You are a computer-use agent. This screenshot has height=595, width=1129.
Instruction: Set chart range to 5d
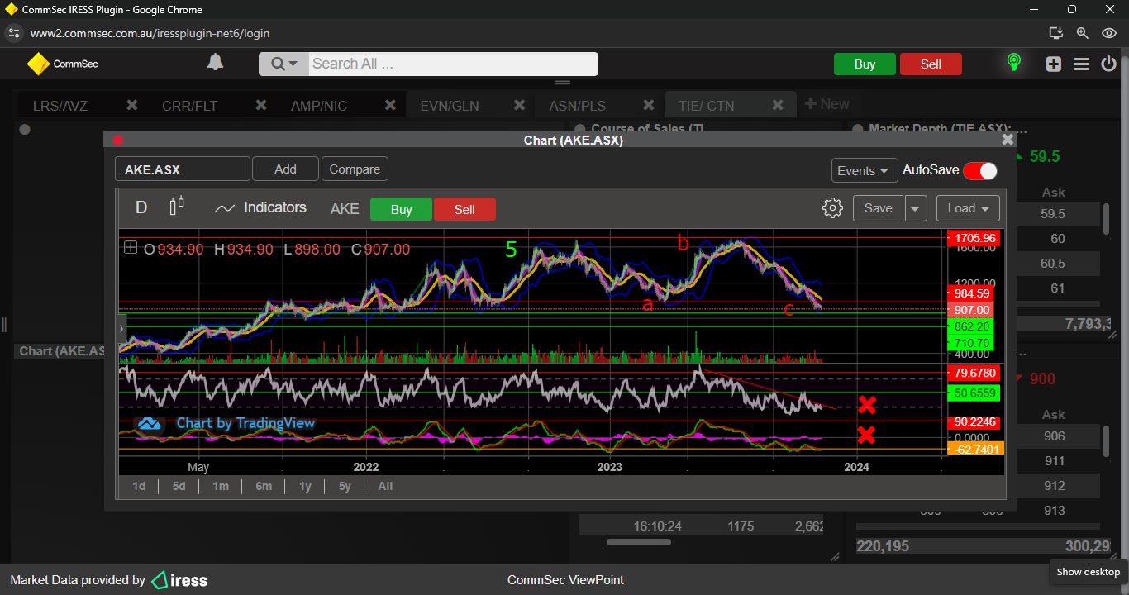179,486
